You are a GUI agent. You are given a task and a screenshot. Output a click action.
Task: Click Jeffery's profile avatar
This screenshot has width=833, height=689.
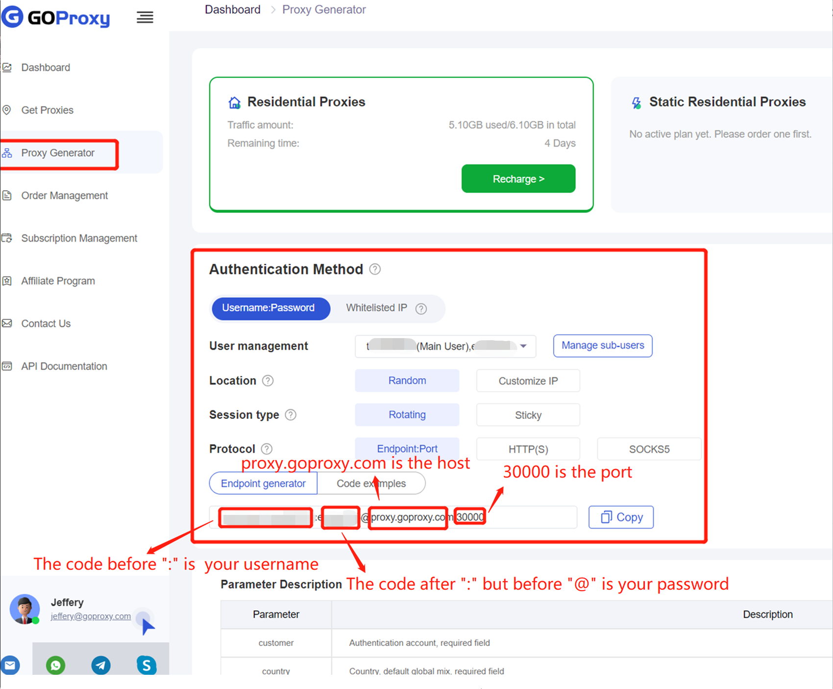tap(24, 609)
